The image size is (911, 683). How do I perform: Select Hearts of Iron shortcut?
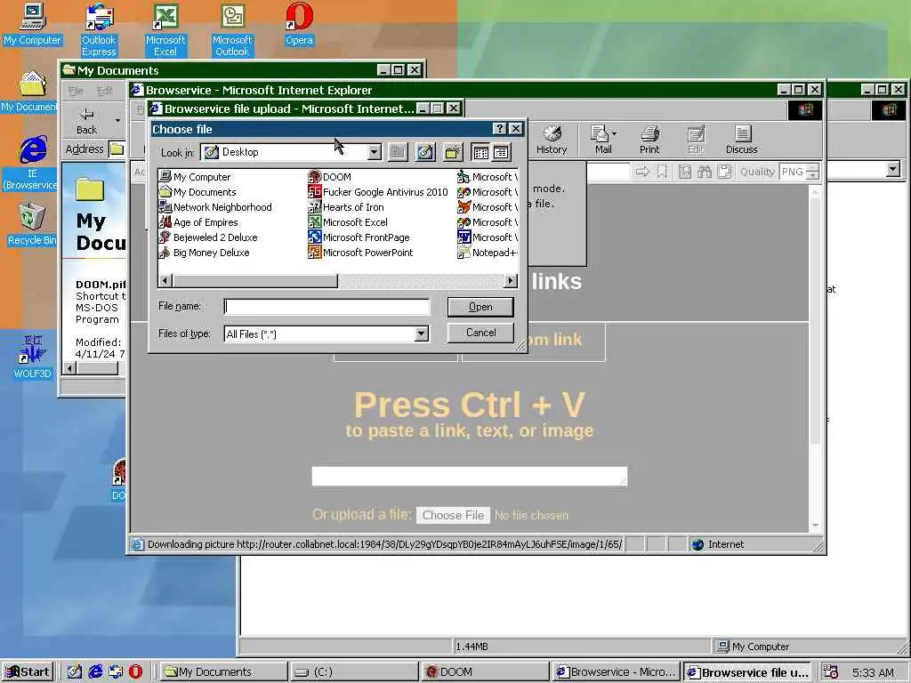coord(346,206)
